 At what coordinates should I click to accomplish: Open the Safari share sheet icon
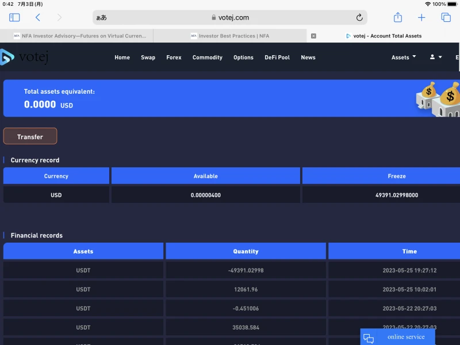point(397,17)
